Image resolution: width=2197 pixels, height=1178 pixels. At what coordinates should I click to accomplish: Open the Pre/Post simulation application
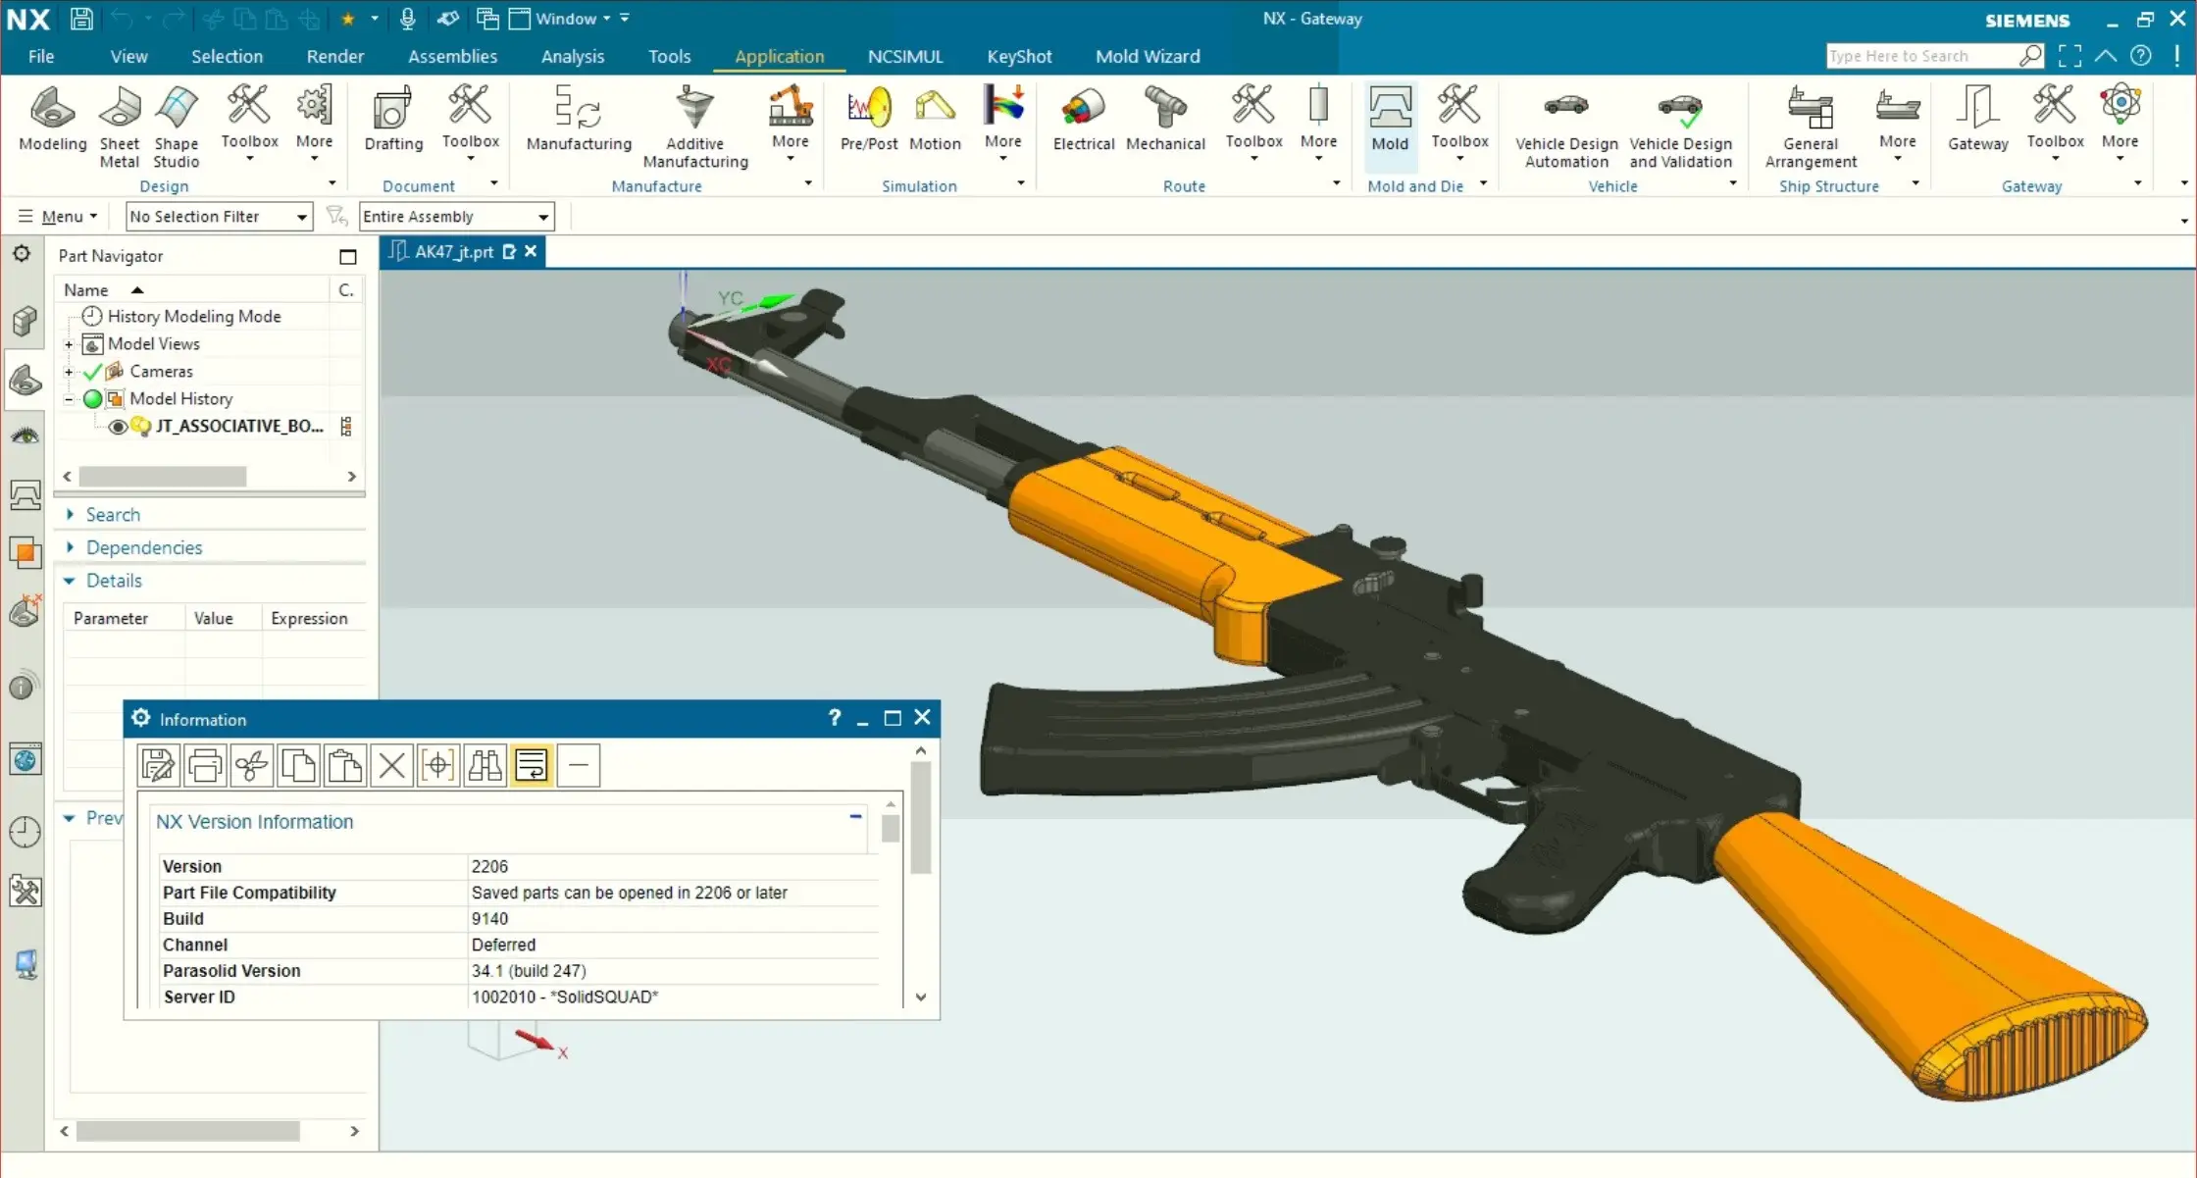(869, 119)
